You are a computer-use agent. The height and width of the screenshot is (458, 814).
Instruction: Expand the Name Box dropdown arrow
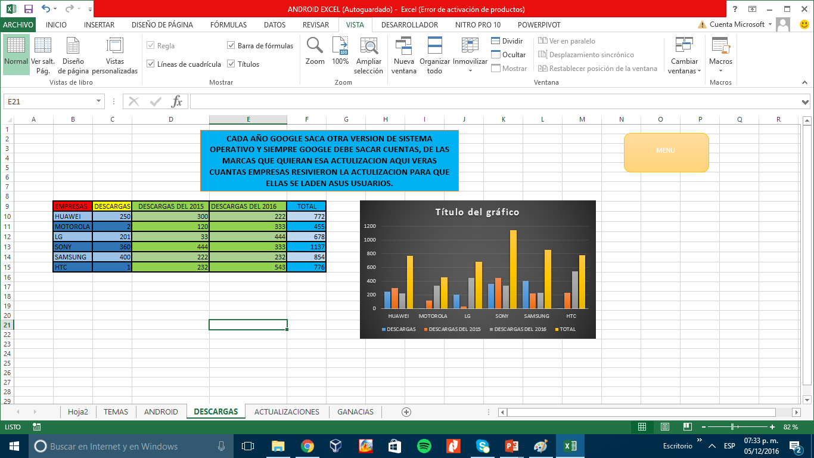(x=99, y=102)
